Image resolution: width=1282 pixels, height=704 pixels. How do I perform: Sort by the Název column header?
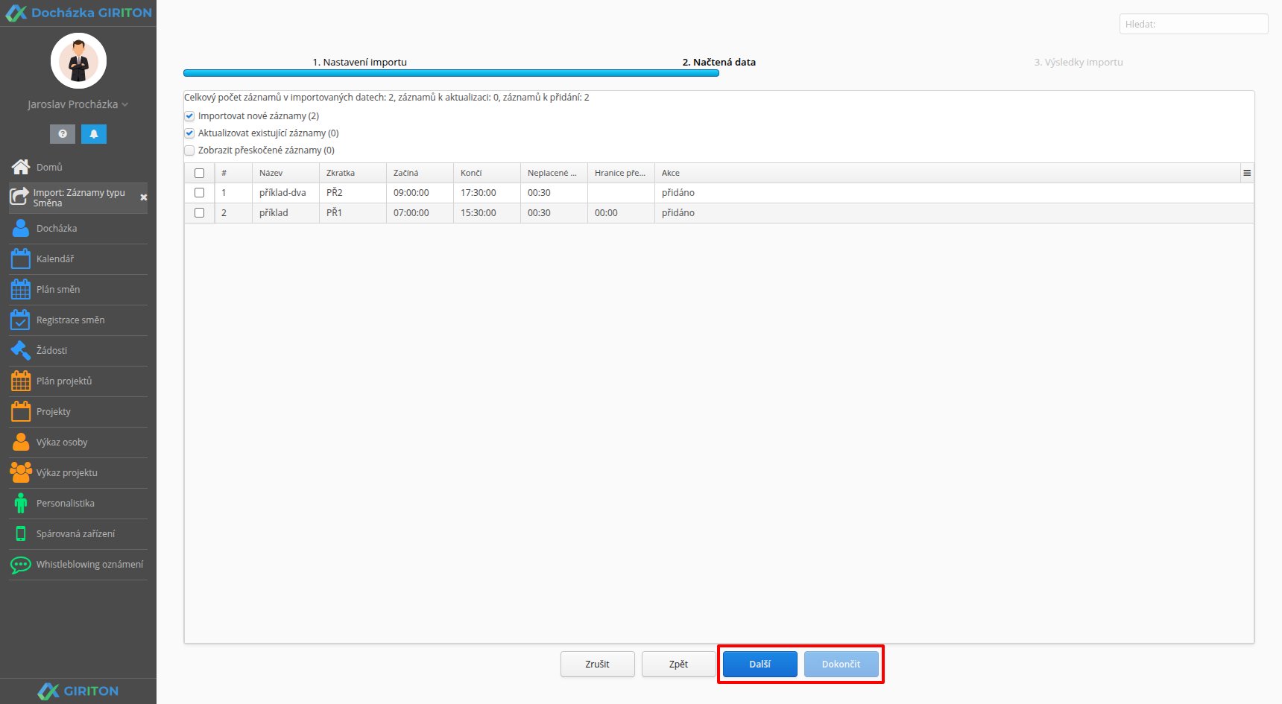click(x=285, y=173)
